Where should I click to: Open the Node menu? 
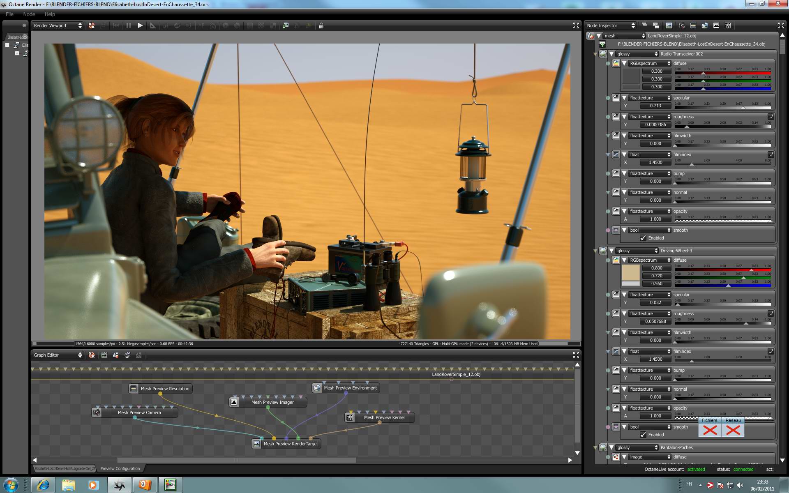pyautogui.click(x=29, y=14)
